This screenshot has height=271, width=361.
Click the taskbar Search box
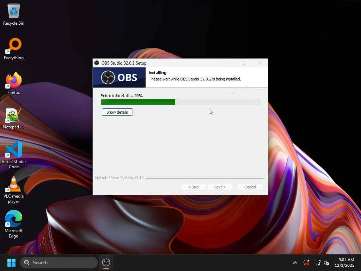(x=59, y=263)
